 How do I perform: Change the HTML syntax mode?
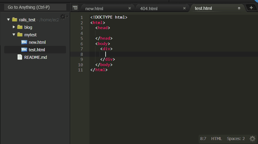coord(217,139)
